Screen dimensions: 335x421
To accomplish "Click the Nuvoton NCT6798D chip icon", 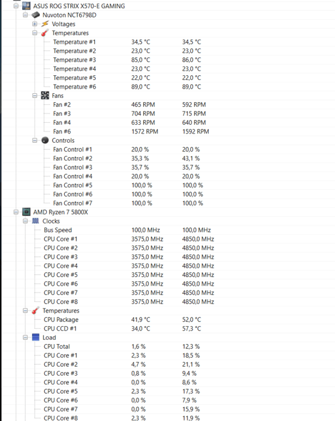I will [35, 15].
